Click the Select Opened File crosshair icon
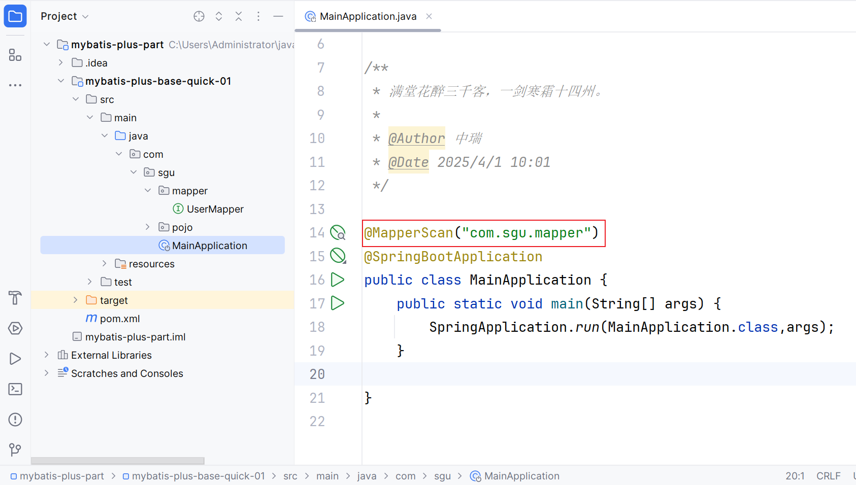The height and width of the screenshot is (485, 856). click(x=199, y=16)
